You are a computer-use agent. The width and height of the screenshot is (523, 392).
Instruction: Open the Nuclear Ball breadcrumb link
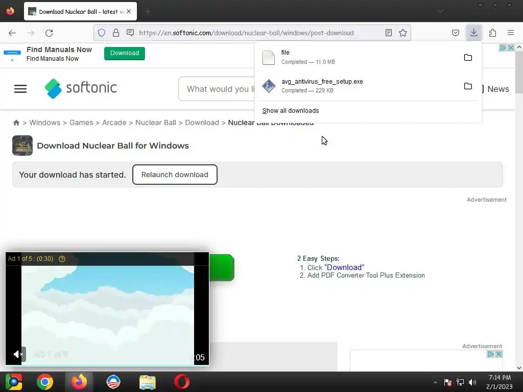(155, 122)
